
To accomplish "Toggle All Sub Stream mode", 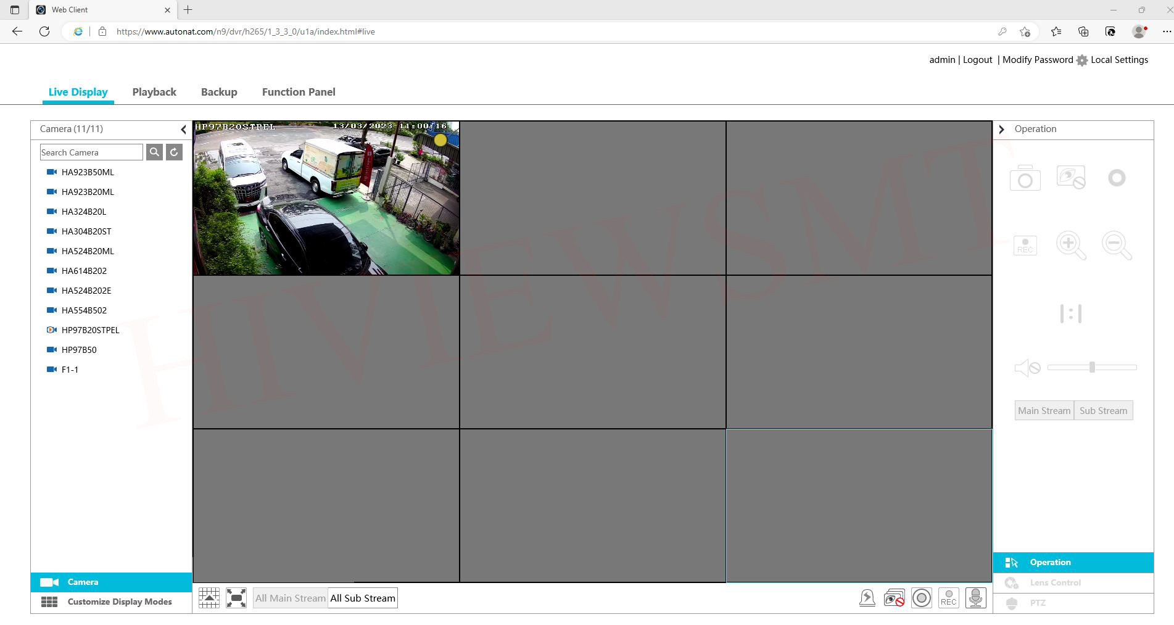I will click(363, 598).
